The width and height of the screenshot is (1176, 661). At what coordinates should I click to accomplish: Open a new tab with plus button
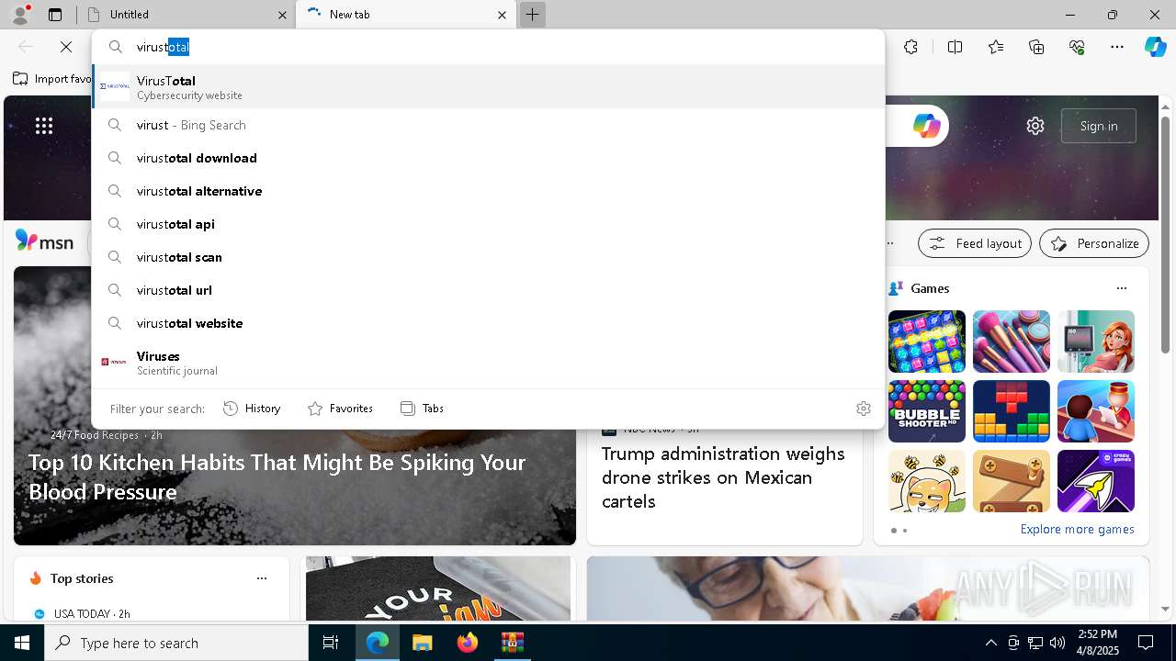pyautogui.click(x=532, y=15)
